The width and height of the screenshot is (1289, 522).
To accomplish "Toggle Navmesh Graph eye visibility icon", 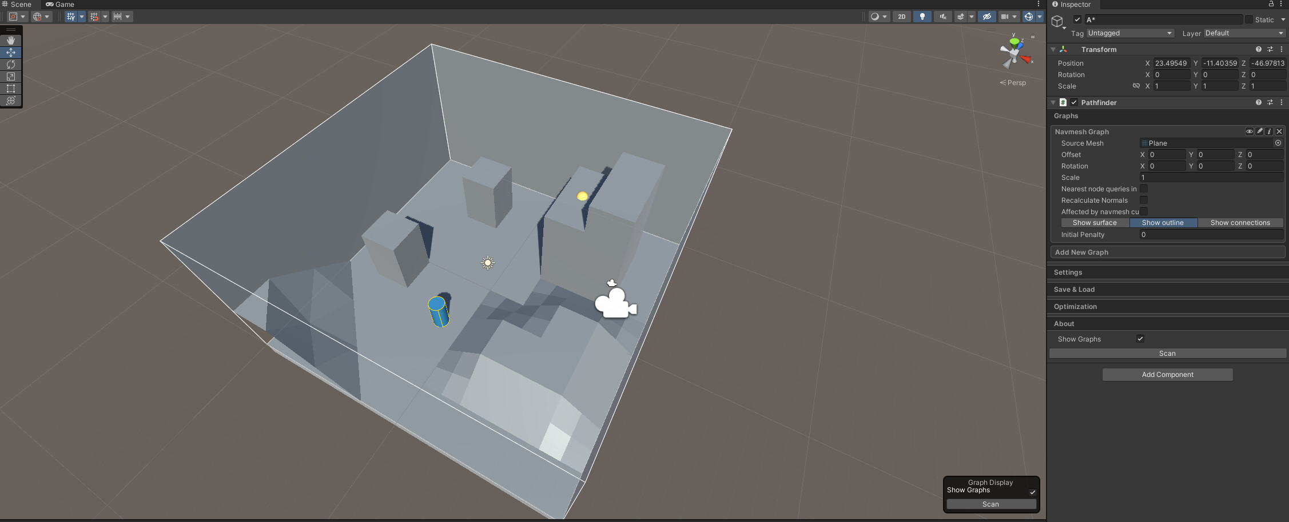I will coord(1250,131).
